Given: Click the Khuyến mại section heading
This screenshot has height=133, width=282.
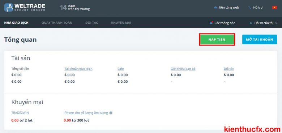Looking at the screenshot, I should coord(27,102).
